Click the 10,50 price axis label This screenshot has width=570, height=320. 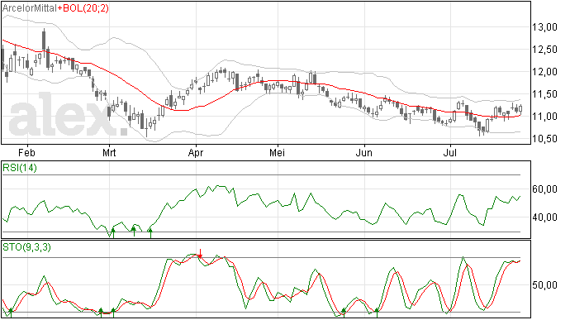click(x=544, y=139)
